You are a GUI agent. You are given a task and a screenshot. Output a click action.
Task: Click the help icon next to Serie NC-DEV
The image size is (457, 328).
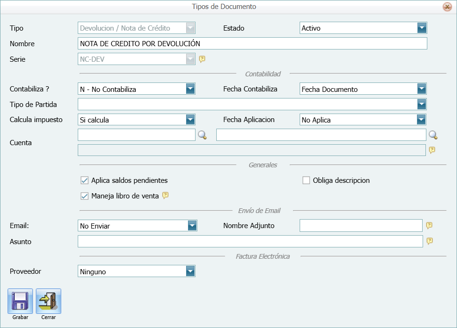tap(202, 59)
